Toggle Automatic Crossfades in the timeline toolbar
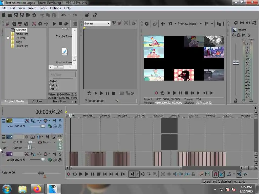The height and width of the screenshot is (194, 259). click(x=222, y=174)
